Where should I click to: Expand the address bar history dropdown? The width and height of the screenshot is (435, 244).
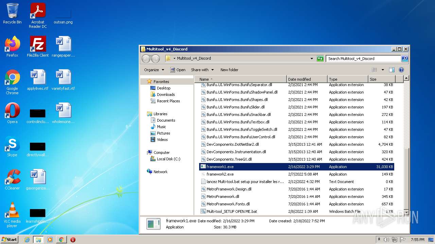312,59
